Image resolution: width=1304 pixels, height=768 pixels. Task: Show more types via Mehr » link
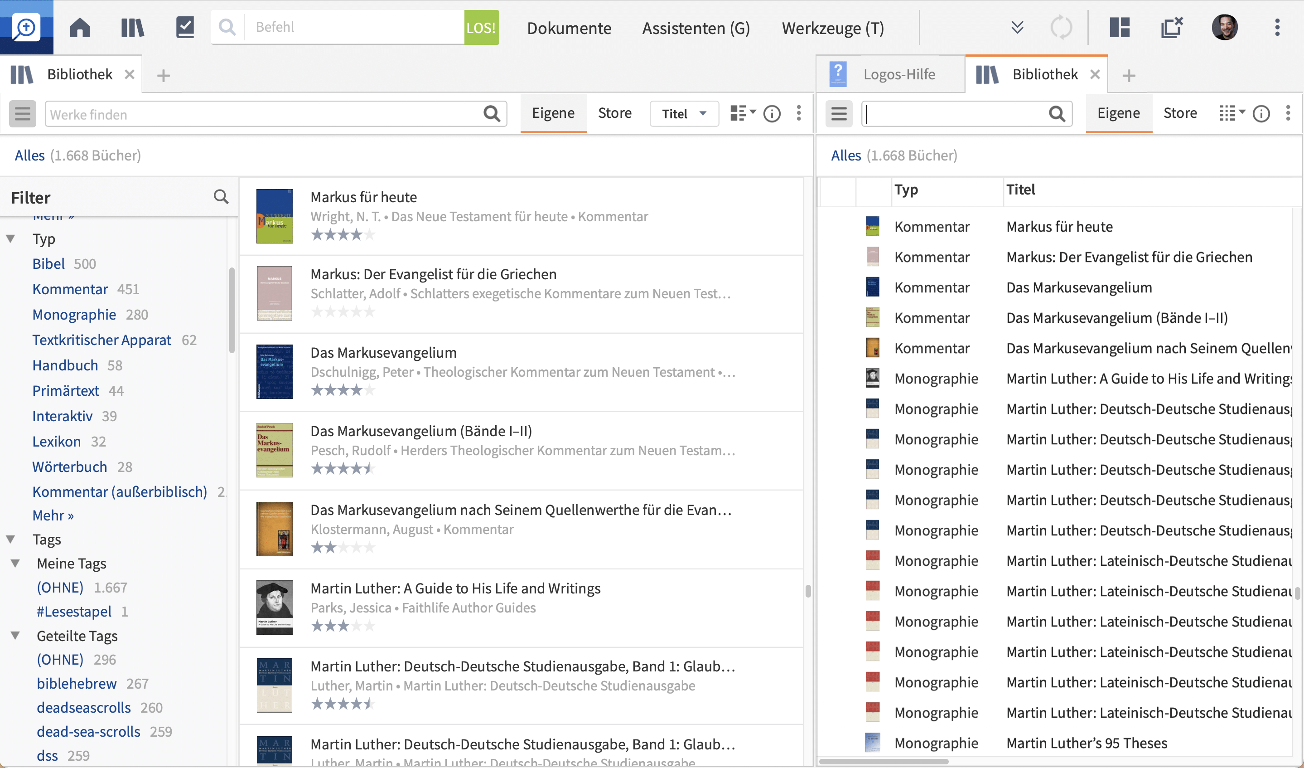(x=53, y=515)
